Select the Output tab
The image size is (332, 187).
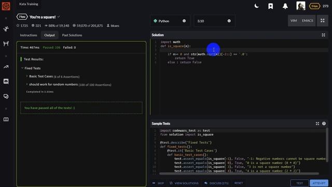pyautogui.click(x=50, y=35)
